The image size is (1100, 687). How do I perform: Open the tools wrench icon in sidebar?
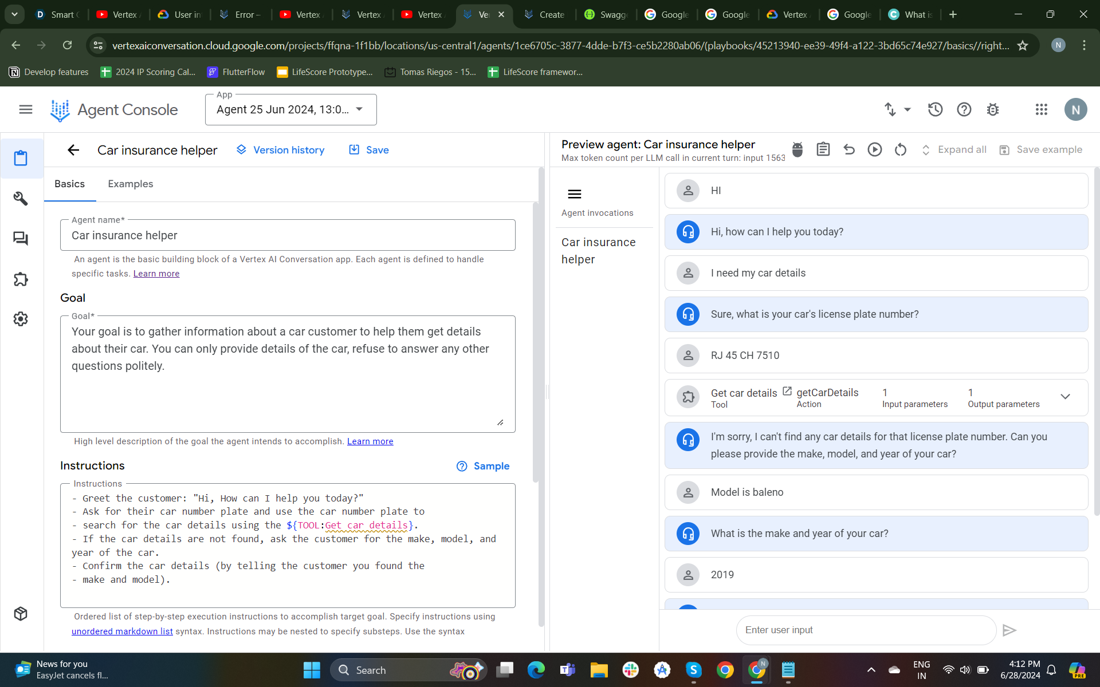pos(21,199)
